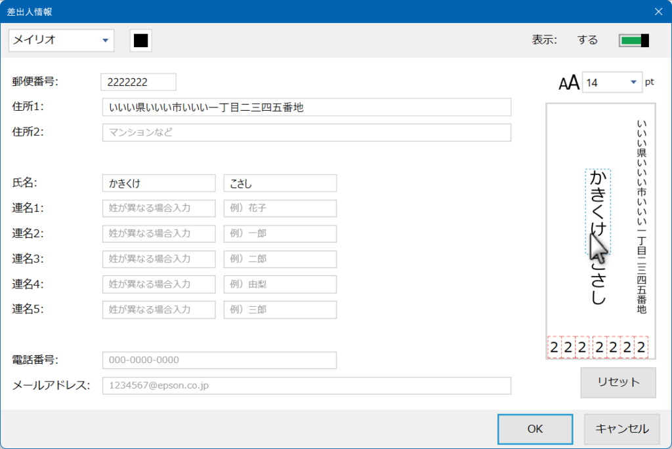Click the リセット button
This screenshot has height=449, width=672.
617,381
